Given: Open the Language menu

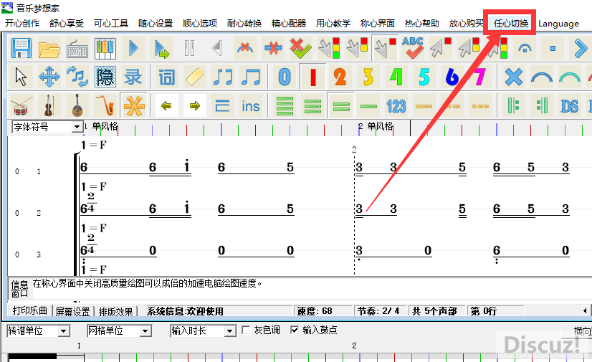Looking at the screenshot, I should tap(558, 24).
